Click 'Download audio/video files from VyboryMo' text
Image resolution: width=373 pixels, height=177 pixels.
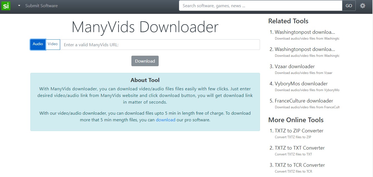click(x=307, y=90)
